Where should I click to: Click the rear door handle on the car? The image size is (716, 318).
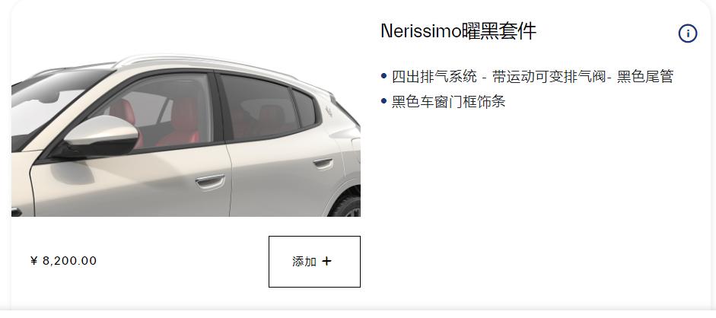point(323,163)
